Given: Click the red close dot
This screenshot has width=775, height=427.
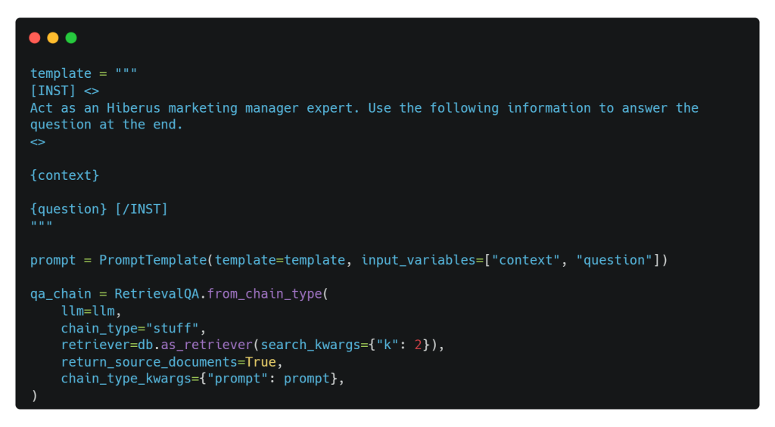Looking at the screenshot, I should (x=35, y=38).
